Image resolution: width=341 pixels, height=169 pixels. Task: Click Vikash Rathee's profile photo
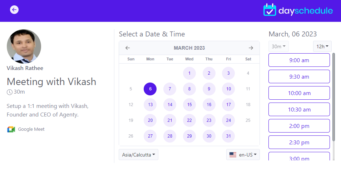[x=24, y=46]
